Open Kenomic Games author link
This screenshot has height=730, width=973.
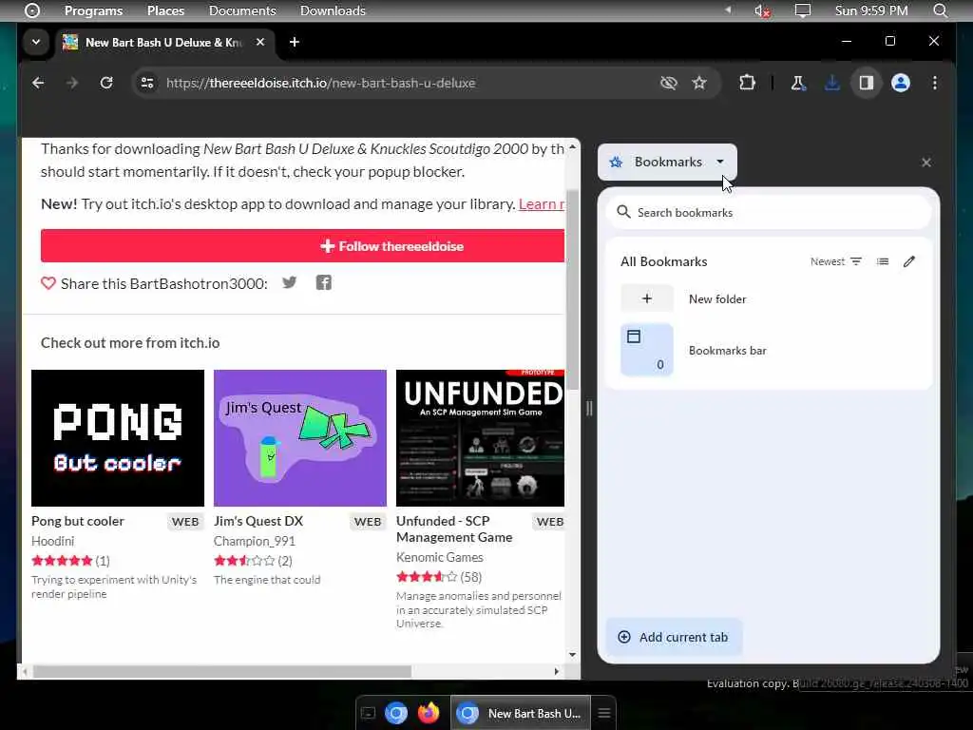(439, 557)
